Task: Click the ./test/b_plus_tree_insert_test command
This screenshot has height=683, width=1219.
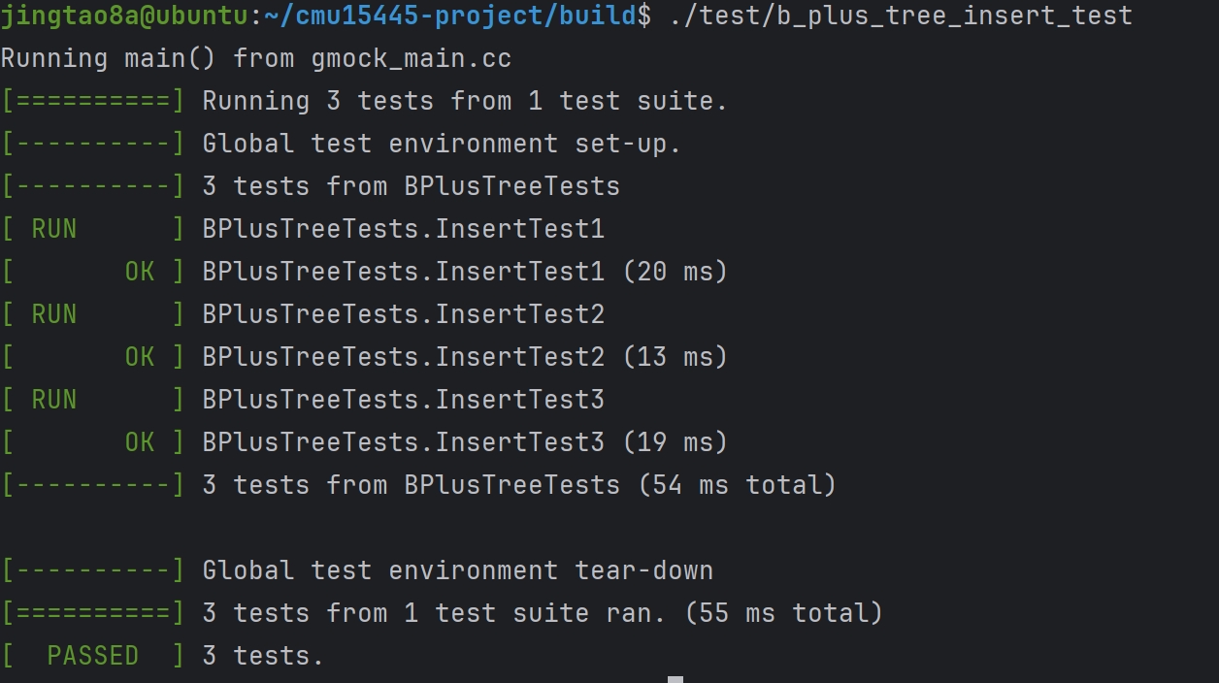Action: [x=901, y=16]
